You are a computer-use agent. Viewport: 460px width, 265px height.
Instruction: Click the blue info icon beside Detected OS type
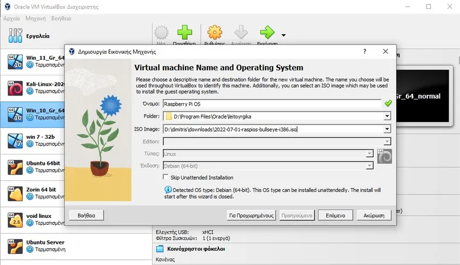click(x=168, y=190)
